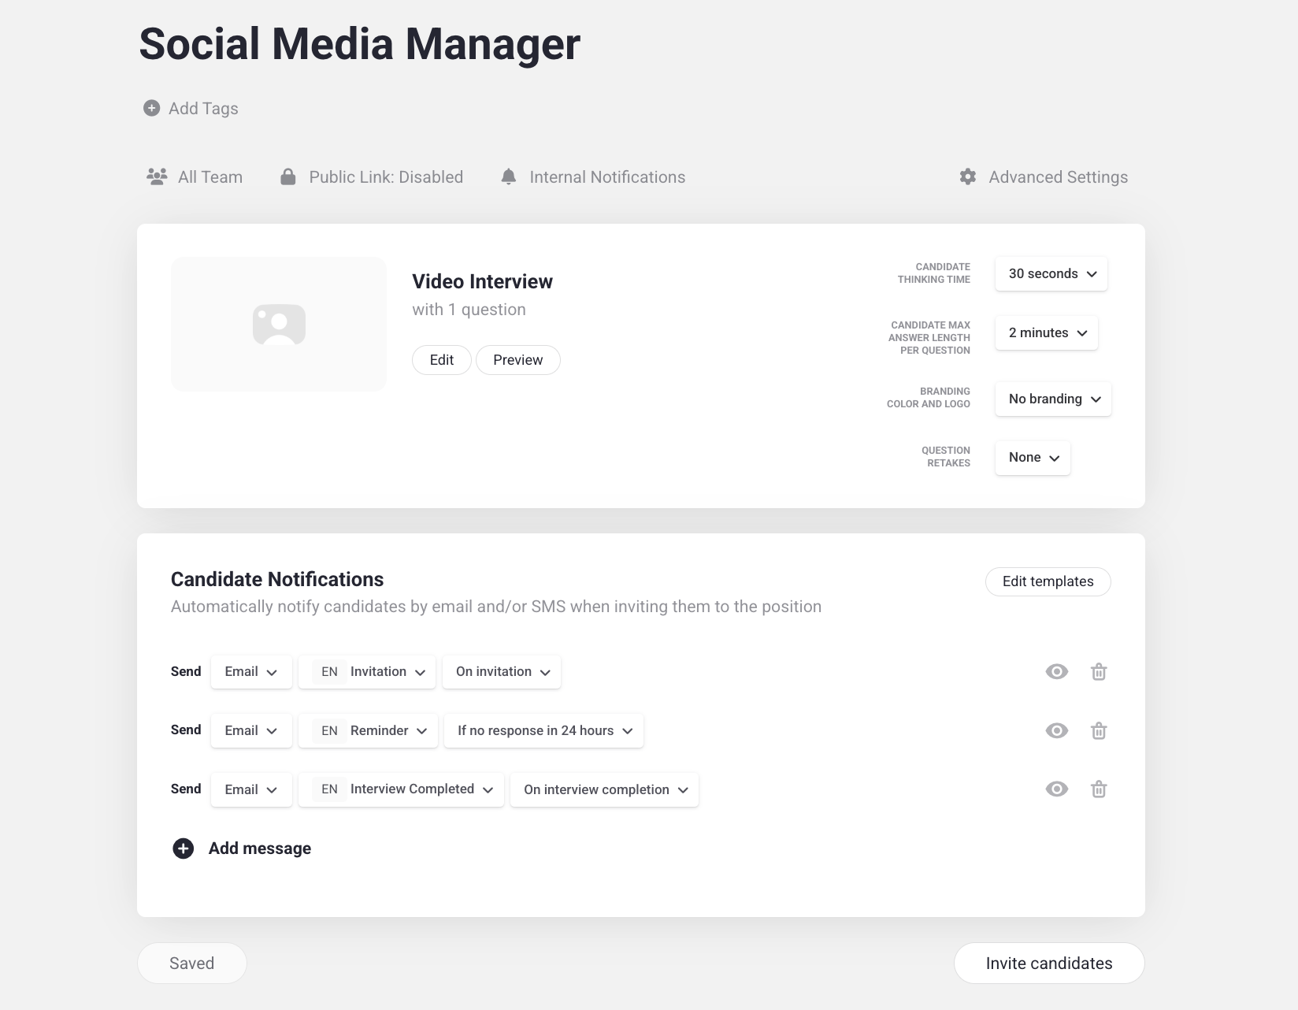The width and height of the screenshot is (1298, 1010).
Task: Open the EN Reminder template dropdown
Action: (x=368, y=730)
